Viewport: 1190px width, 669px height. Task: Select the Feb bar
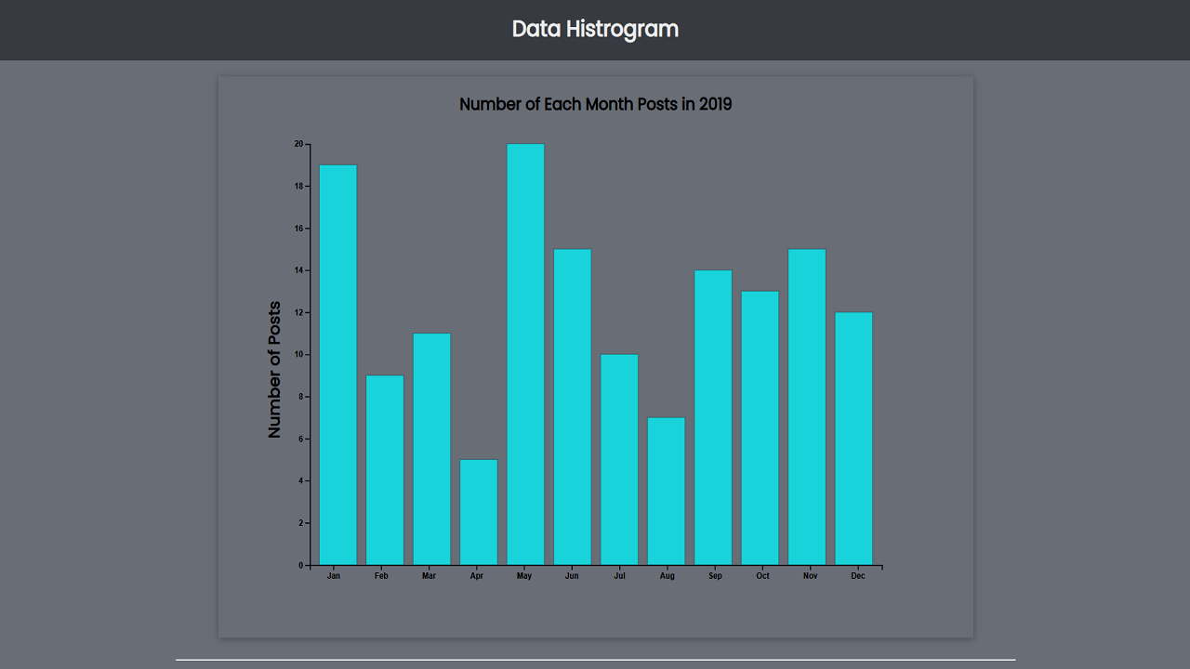pos(385,470)
